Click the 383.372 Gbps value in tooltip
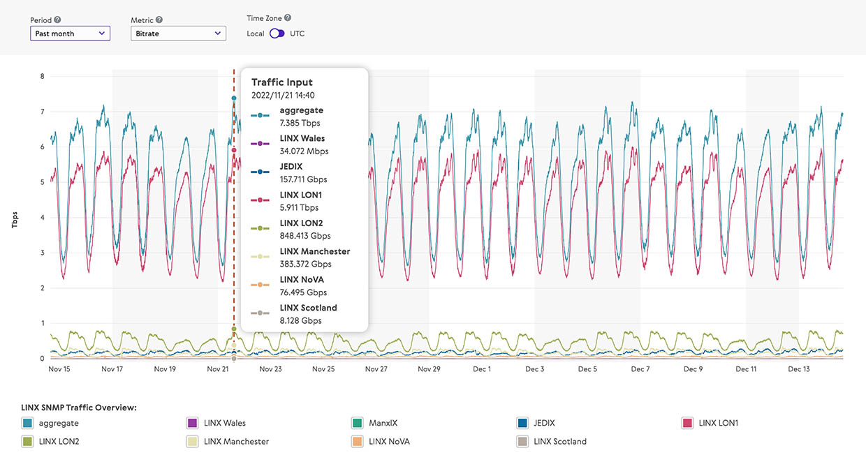 coord(306,264)
